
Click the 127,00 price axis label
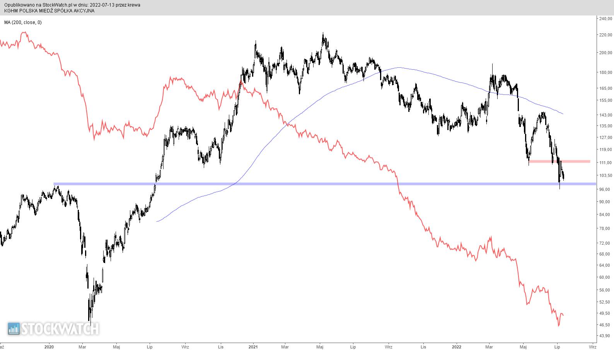click(605, 137)
